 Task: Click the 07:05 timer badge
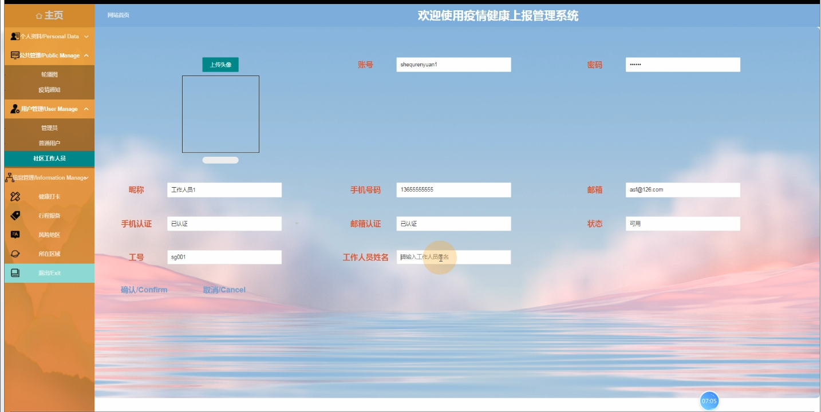[x=709, y=401]
